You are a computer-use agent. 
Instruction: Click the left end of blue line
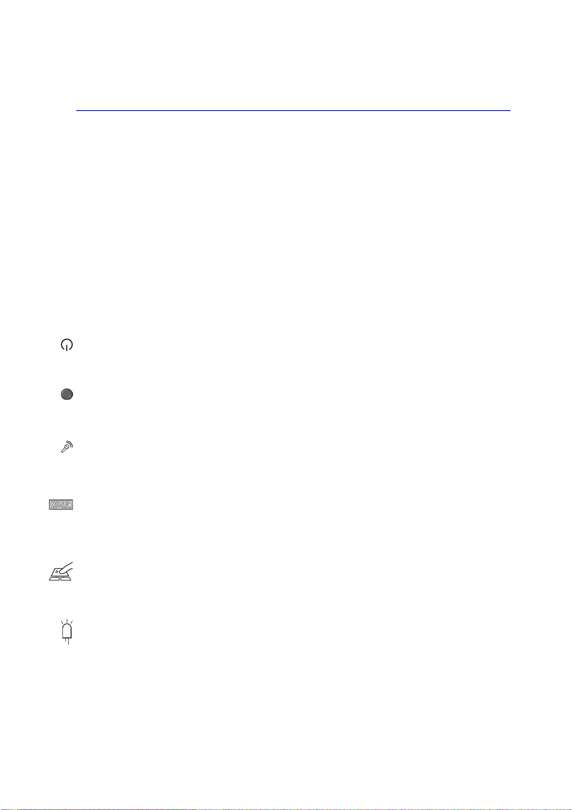78,111
